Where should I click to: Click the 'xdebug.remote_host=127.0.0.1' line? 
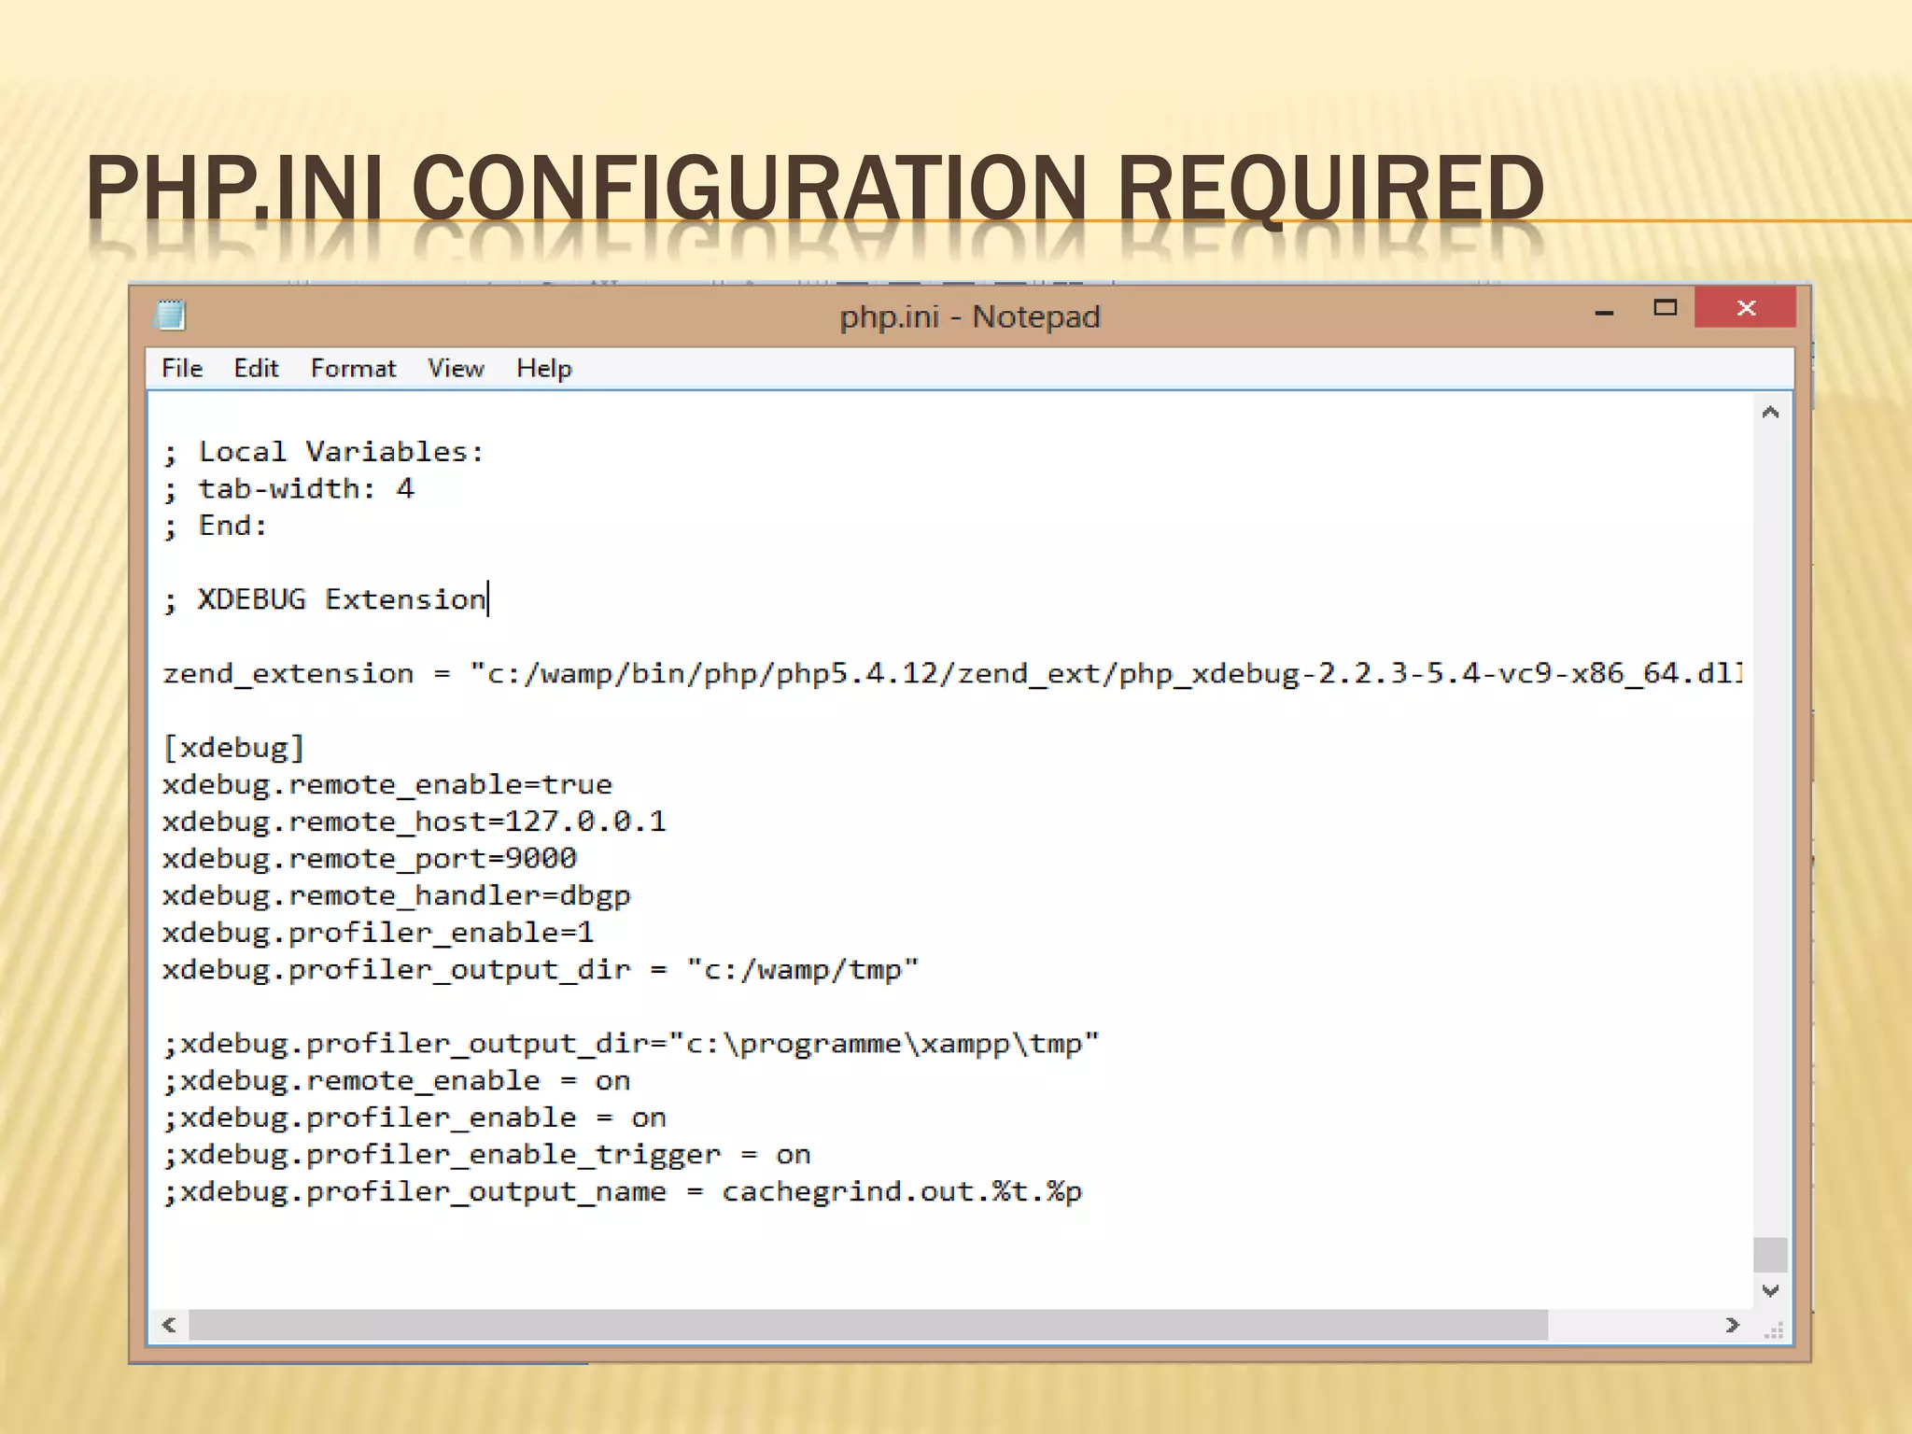tap(415, 822)
